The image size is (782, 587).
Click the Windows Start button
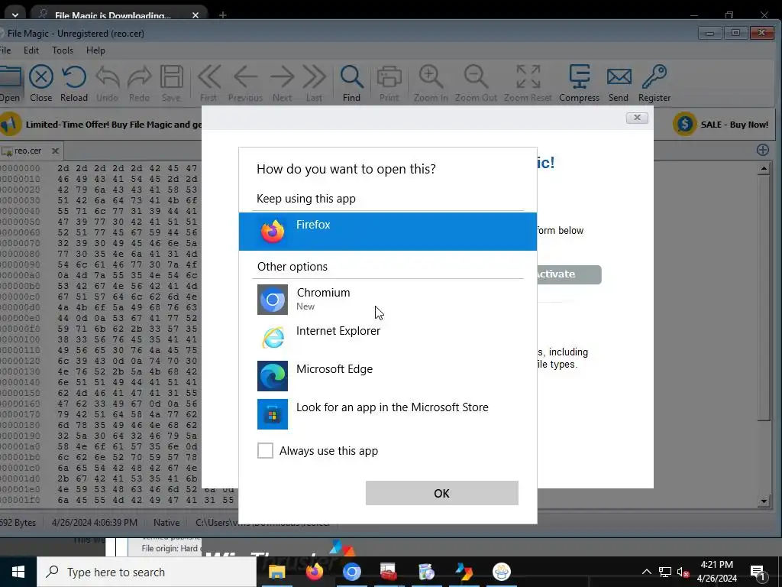pos(18,572)
